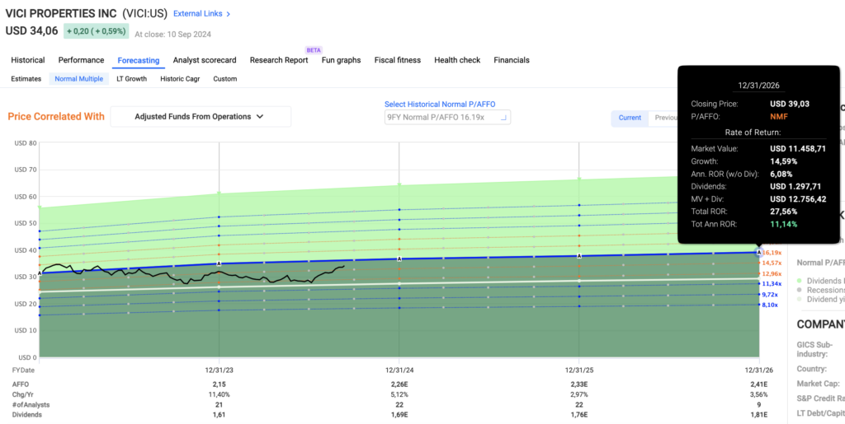Select the Custom sub-tab
This screenshot has height=424, width=845.
224,79
